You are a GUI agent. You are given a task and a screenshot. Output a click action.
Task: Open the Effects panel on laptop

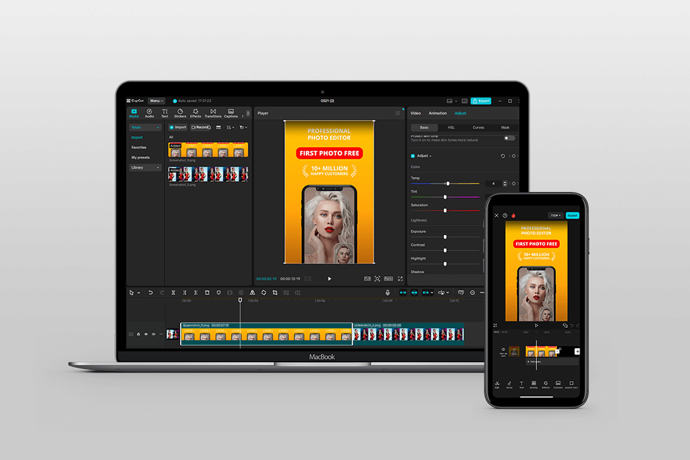click(x=195, y=113)
